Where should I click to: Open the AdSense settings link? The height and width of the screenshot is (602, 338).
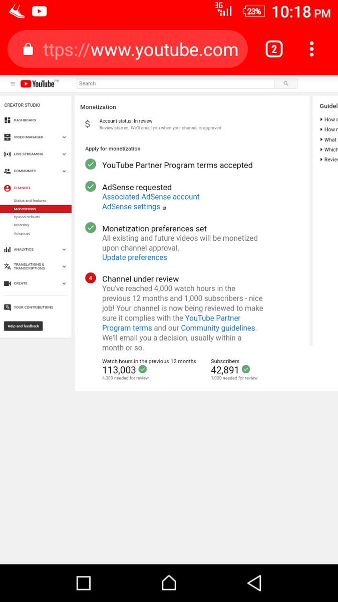pos(131,207)
